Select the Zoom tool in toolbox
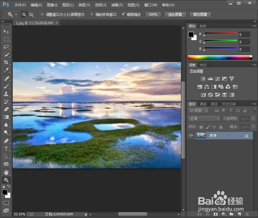Image resolution: width=258 pixels, height=218 pixels. pyautogui.click(x=6, y=180)
